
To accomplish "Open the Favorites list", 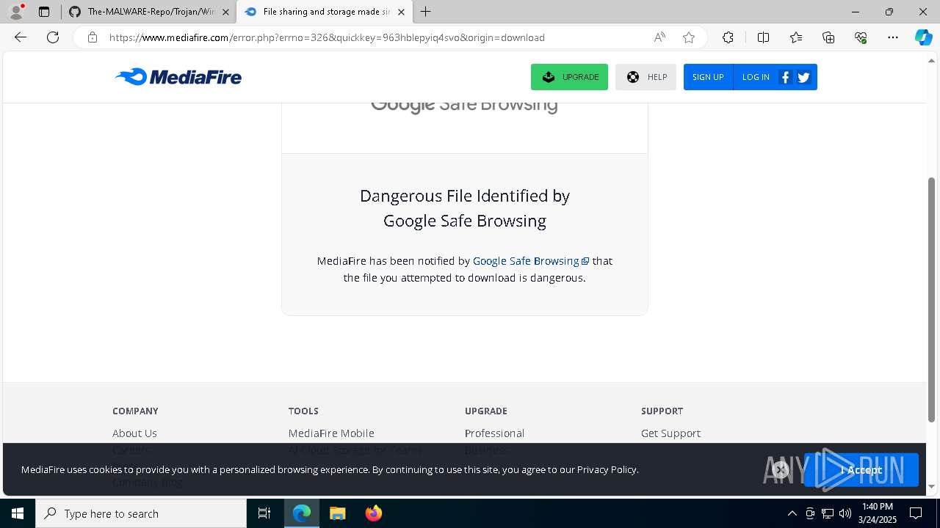I will click(796, 37).
